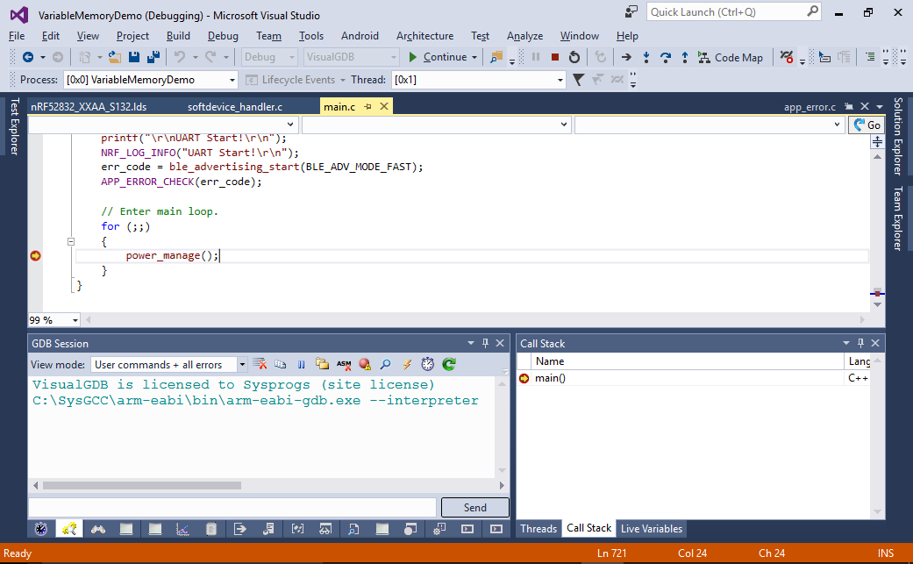
Task: Click the copy icon in GDB Session toolbar
Action: [x=280, y=364]
